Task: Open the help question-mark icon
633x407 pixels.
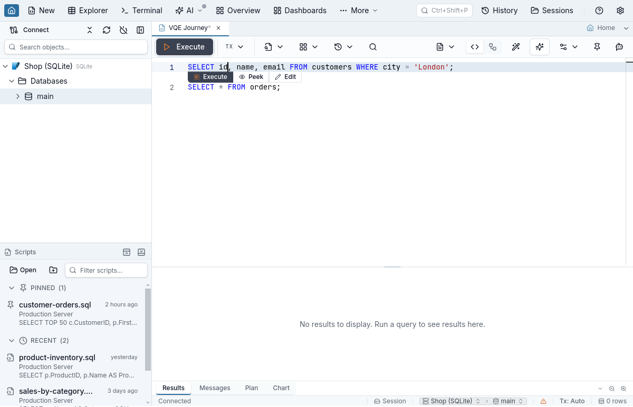Action: coord(599,11)
